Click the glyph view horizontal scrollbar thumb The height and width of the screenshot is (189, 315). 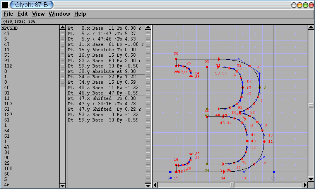pos(232,185)
